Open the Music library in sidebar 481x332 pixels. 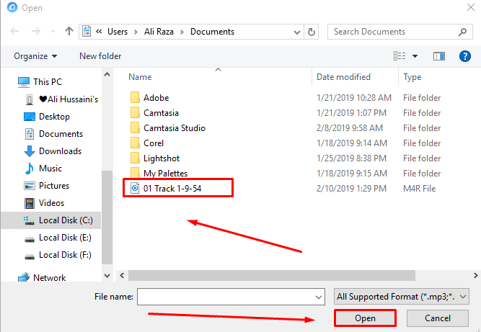(50, 169)
